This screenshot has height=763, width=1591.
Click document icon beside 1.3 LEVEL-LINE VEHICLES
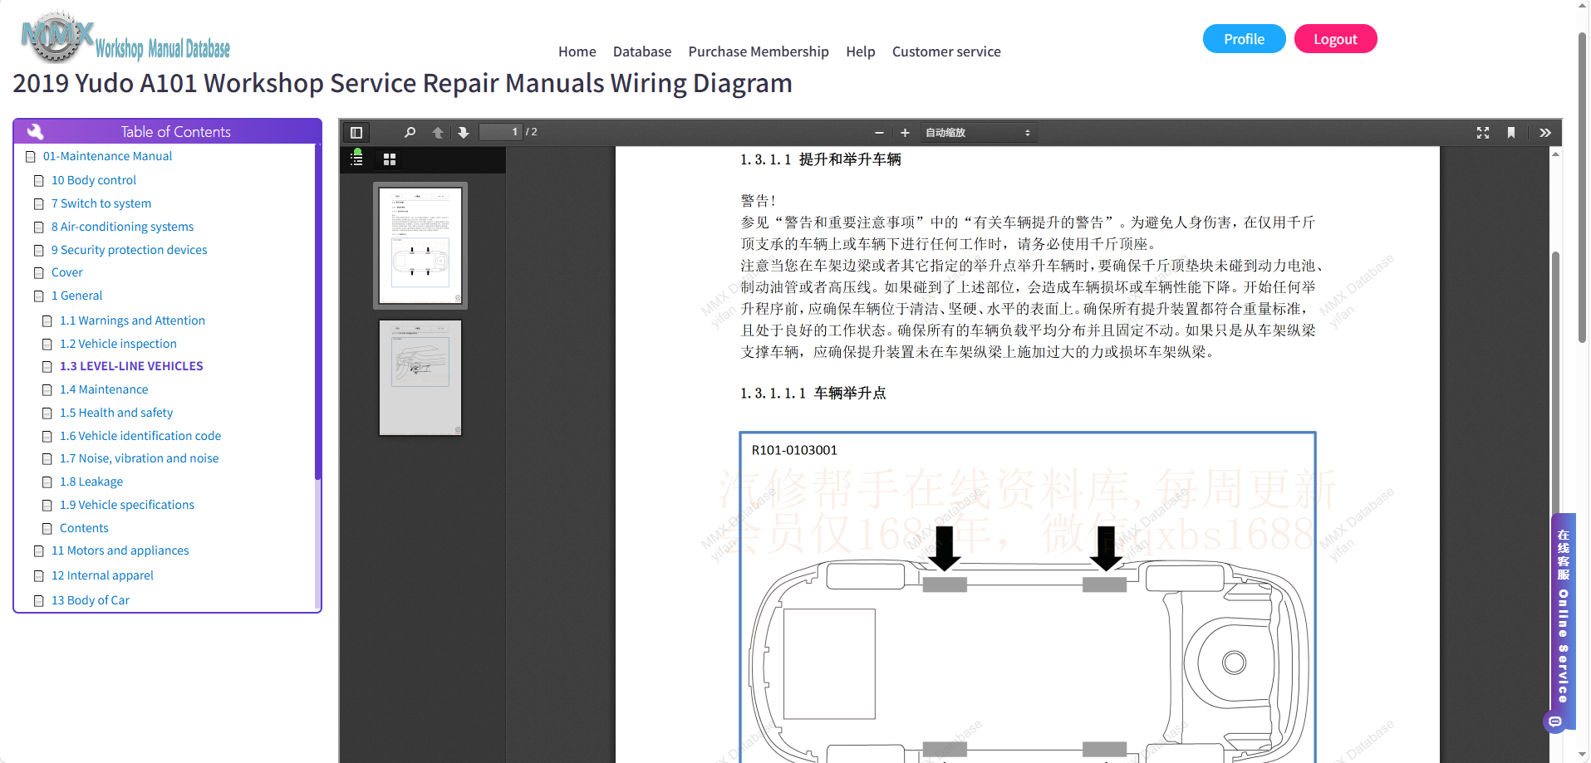point(47,367)
